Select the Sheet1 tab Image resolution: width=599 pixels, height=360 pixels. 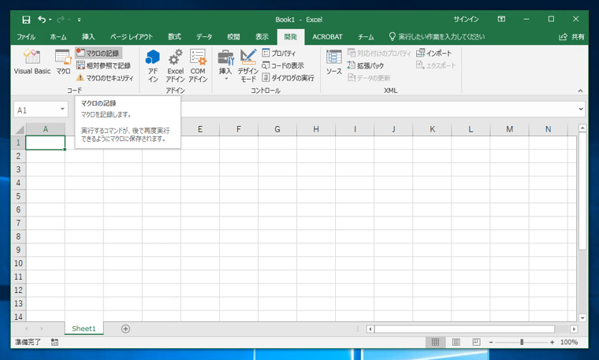coord(84,328)
